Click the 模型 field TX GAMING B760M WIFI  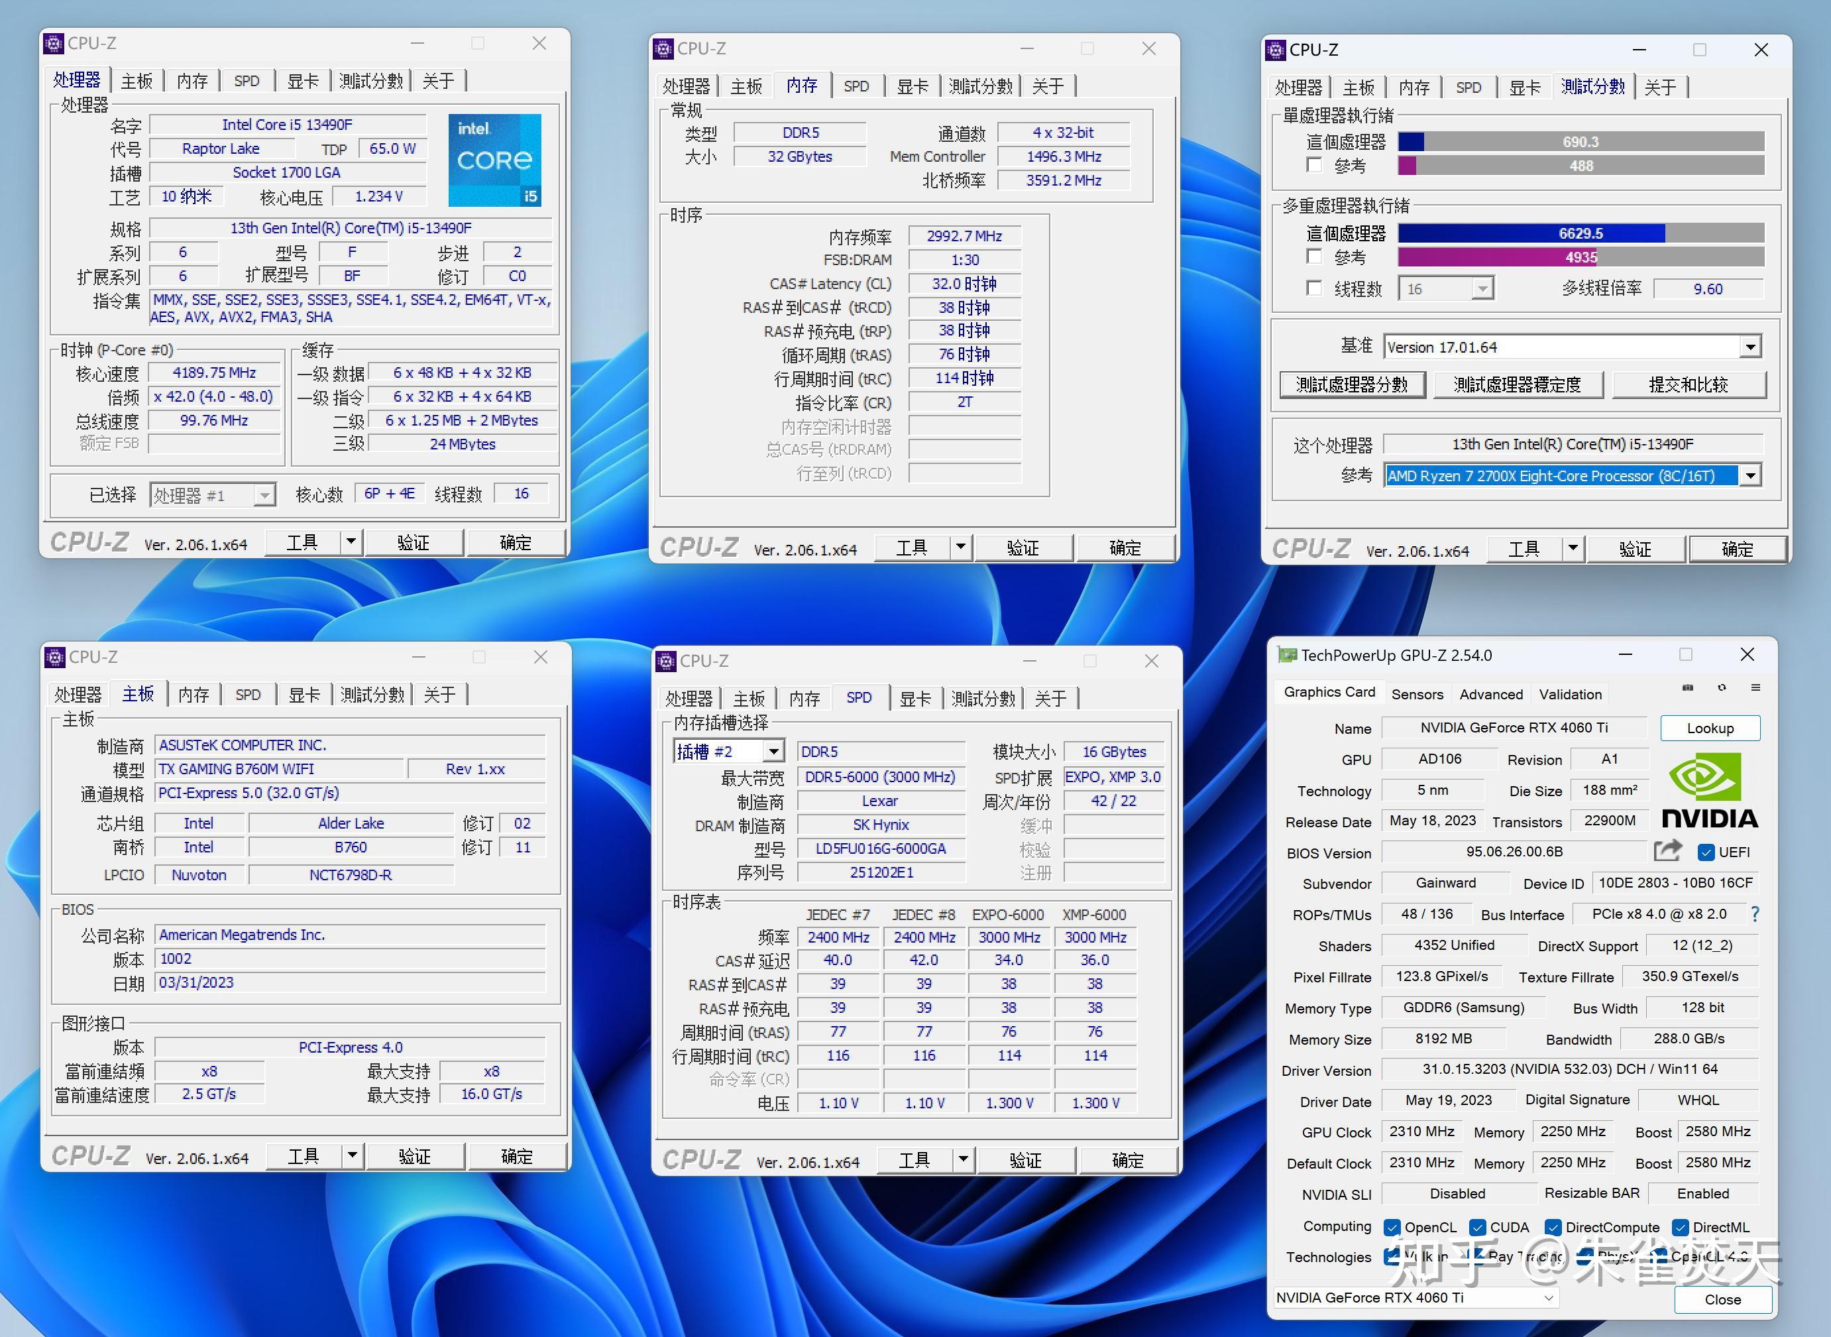[279, 769]
